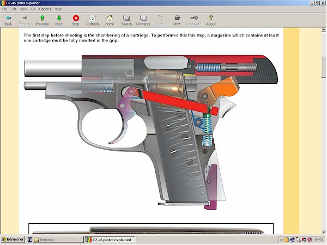Screen dimensions: 327x245
Task: Expand hidden system tray icons chevron
Action: coord(282,240)
